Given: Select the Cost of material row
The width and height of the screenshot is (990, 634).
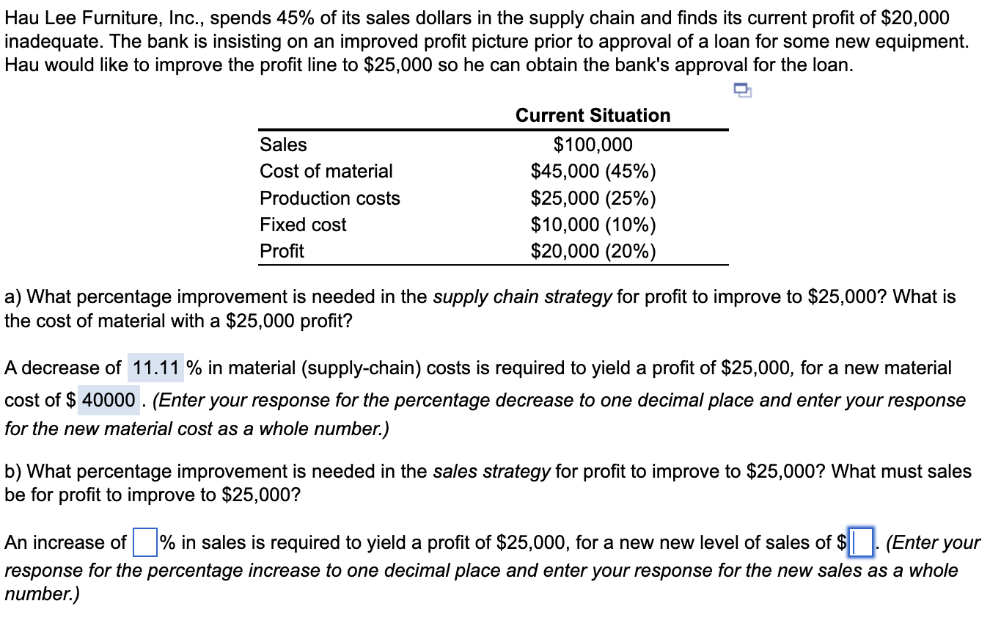Looking at the screenshot, I should pyautogui.click(x=326, y=171).
